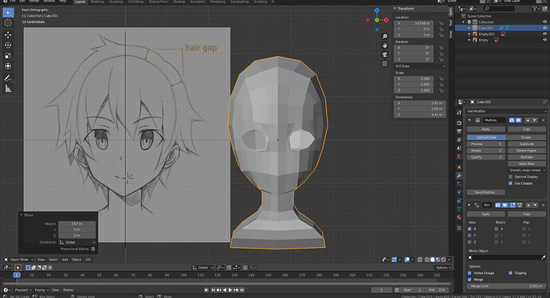Hide Cube.001 with eye icon in outliner
The width and height of the screenshot is (550, 298).
click(x=544, y=28)
